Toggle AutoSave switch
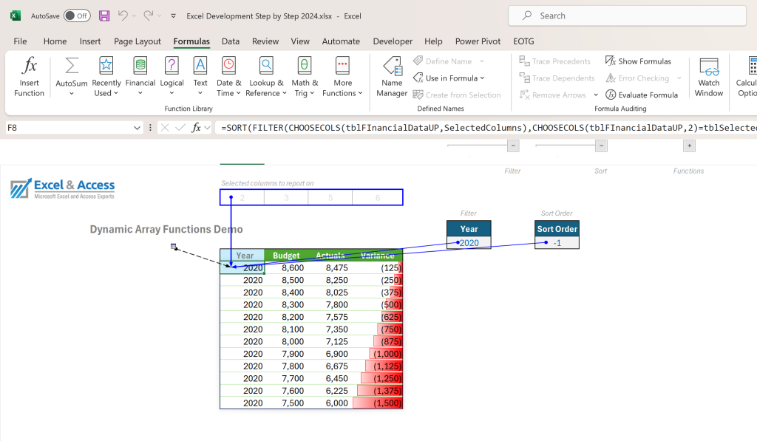Image resolution: width=757 pixels, height=441 pixels. click(77, 16)
